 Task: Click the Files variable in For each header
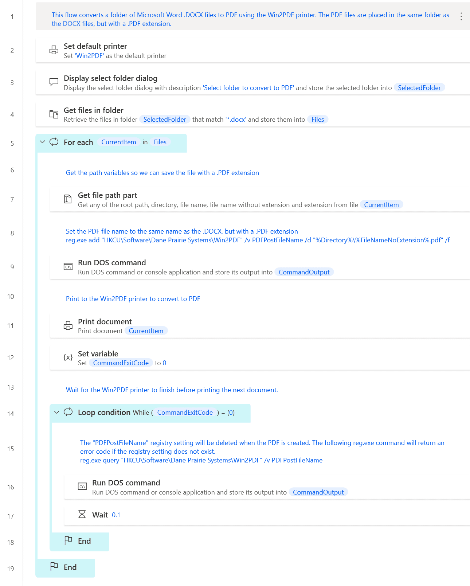pyautogui.click(x=160, y=142)
